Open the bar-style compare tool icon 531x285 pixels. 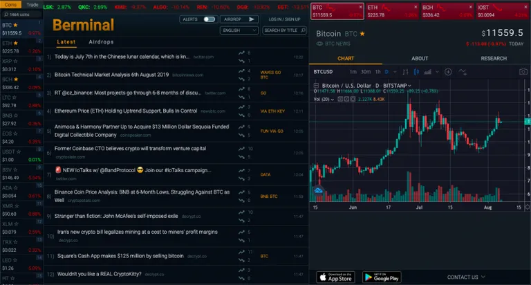(405, 72)
